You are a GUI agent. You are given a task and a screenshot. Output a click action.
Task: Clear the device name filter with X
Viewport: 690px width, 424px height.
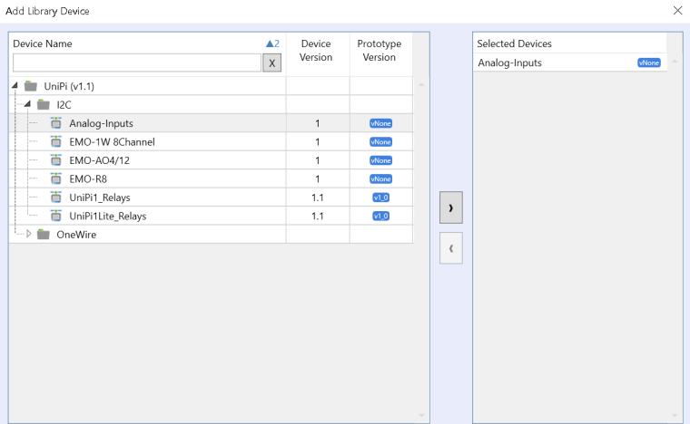click(x=271, y=63)
